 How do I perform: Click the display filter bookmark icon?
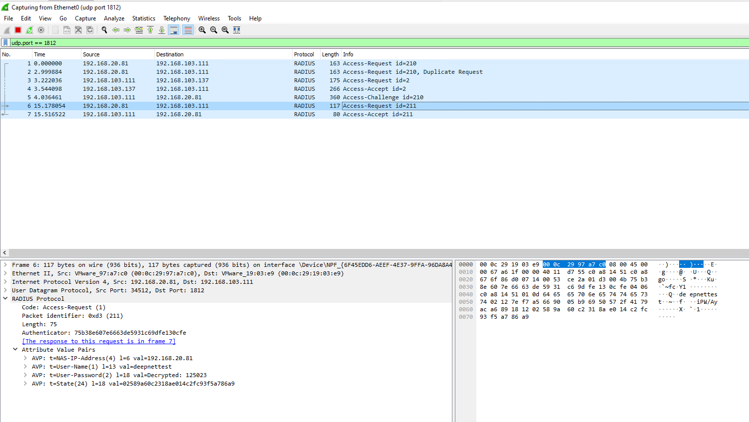click(x=5, y=43)
